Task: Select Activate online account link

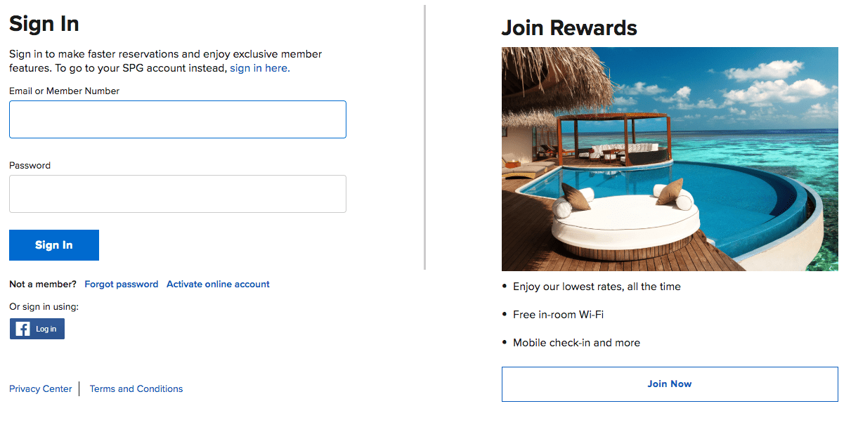Action: point(218,285)
